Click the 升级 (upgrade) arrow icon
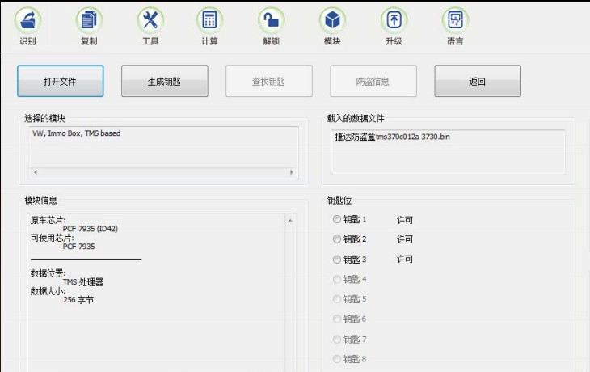The width and height of the screenshot is (590, 372). pos(394,20)
